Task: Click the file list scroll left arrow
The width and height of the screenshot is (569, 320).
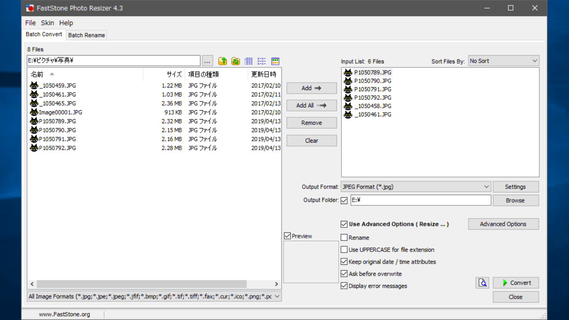Action: click(x=32, y=284)
